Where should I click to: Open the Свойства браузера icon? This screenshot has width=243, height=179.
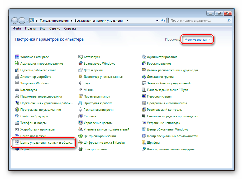(17, 116)
